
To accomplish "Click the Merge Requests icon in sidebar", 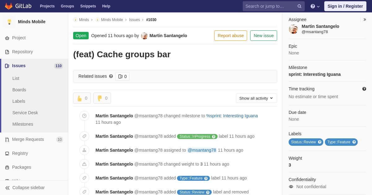I will point(7,140).
